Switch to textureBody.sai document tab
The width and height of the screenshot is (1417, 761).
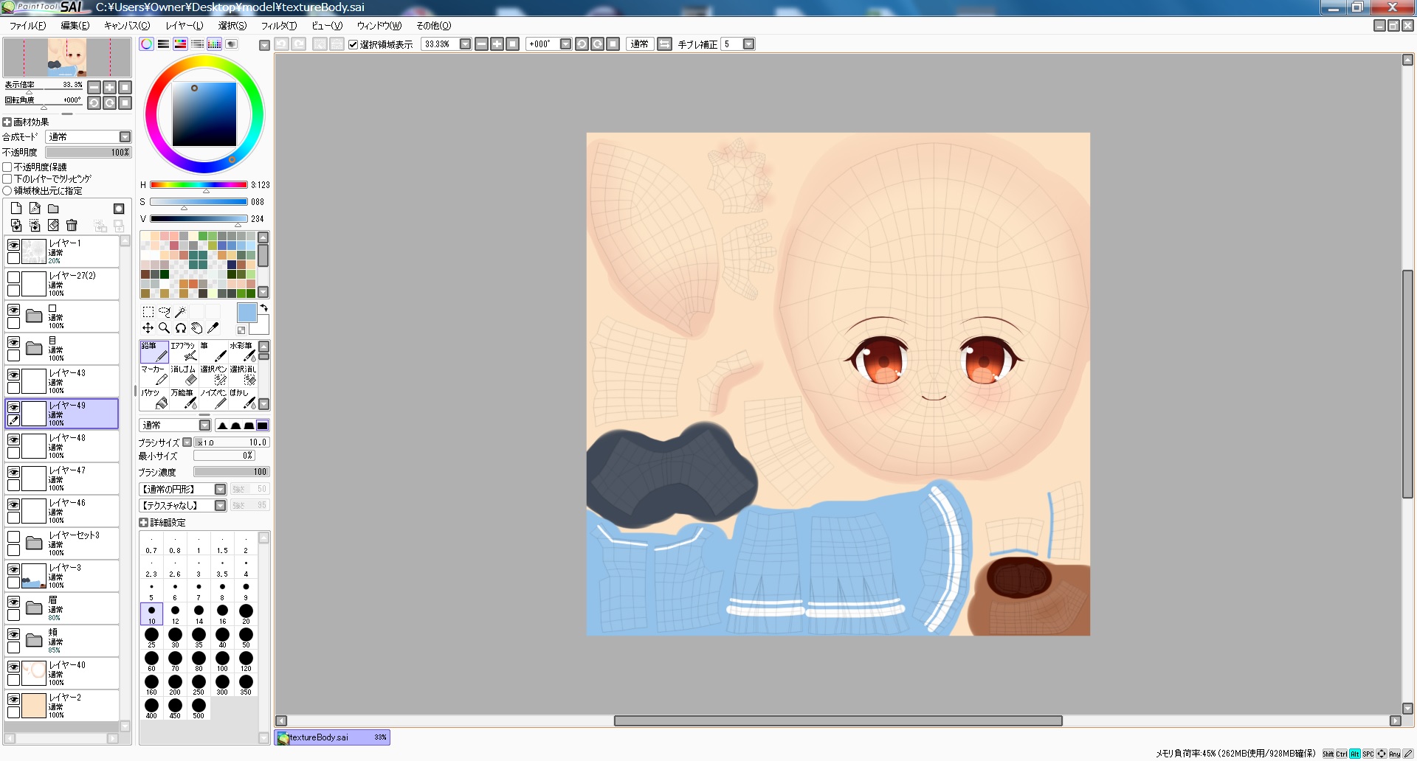point(332,737)
